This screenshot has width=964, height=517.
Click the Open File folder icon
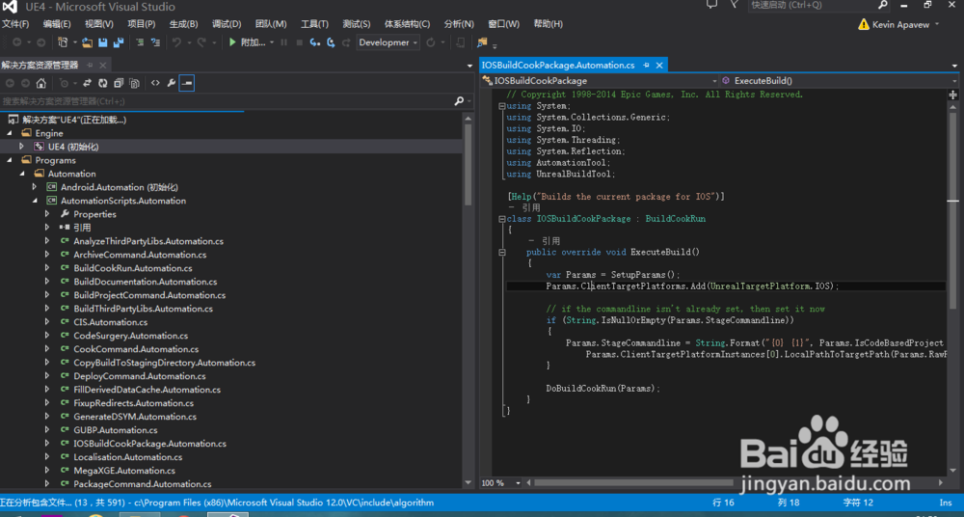tap(88, 42)
